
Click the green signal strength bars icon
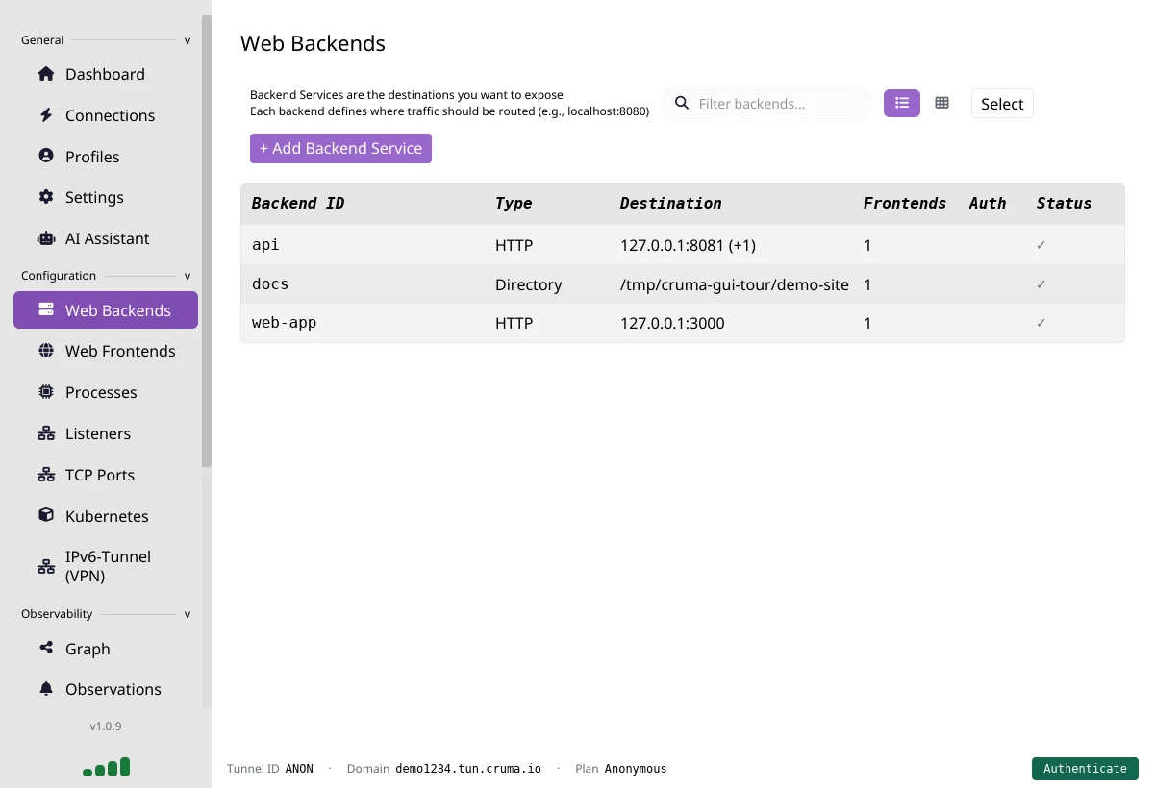point(107,767)
